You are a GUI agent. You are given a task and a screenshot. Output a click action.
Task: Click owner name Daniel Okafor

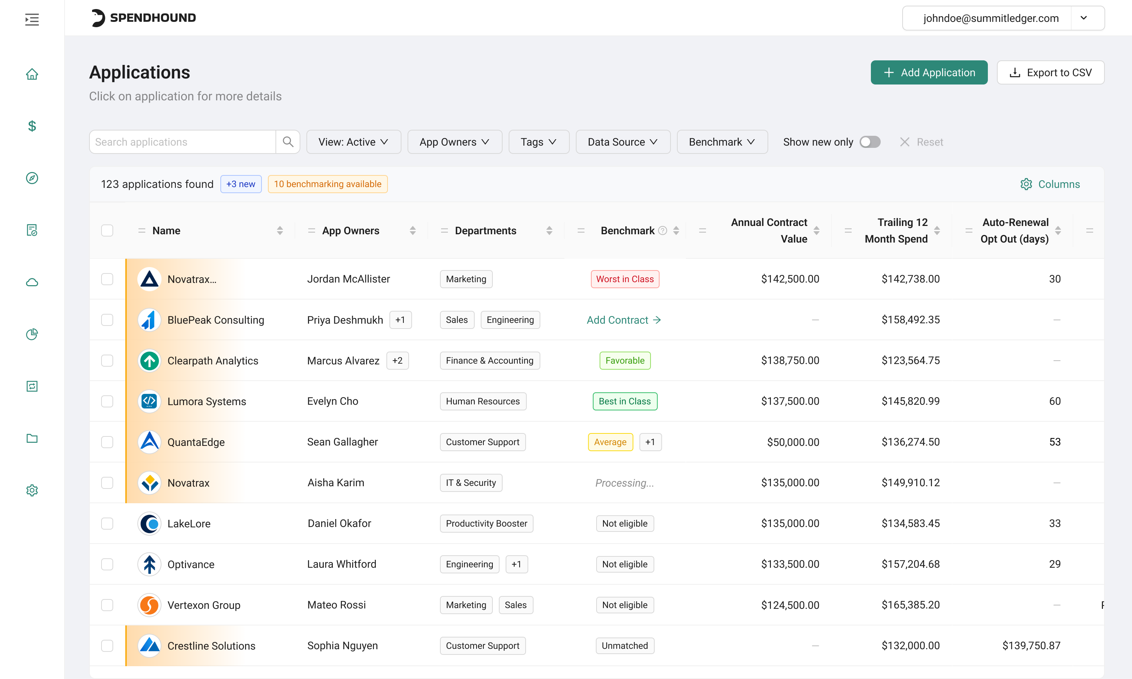[x=340, y=524]
